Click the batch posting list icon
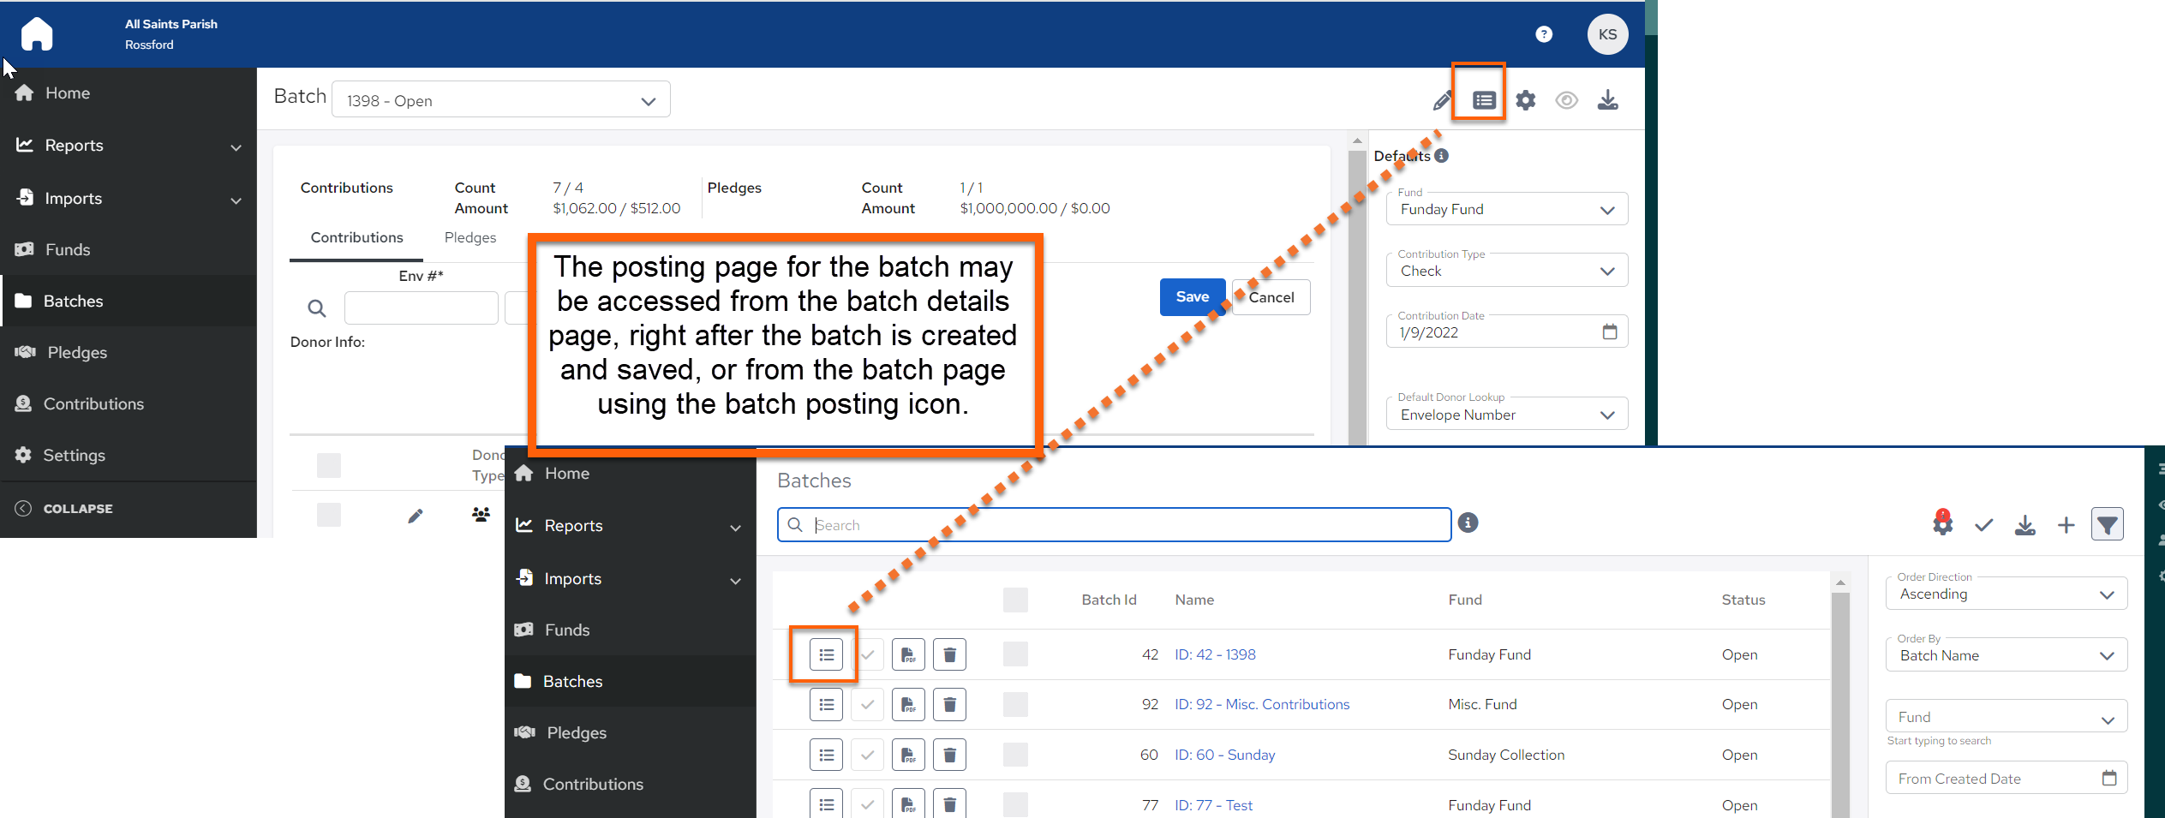 (x=1484, y=100)
